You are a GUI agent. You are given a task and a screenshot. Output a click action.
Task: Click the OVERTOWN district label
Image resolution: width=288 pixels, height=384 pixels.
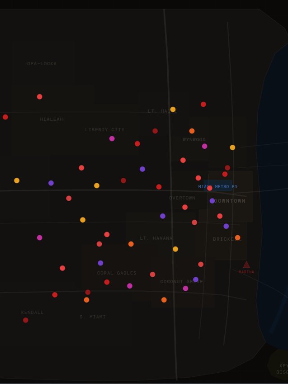tap(182, 198)
